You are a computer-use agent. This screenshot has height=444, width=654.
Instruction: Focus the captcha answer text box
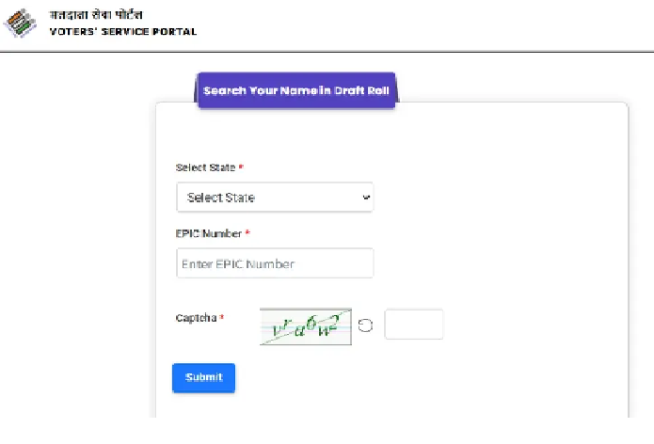[x=413, y=325]
